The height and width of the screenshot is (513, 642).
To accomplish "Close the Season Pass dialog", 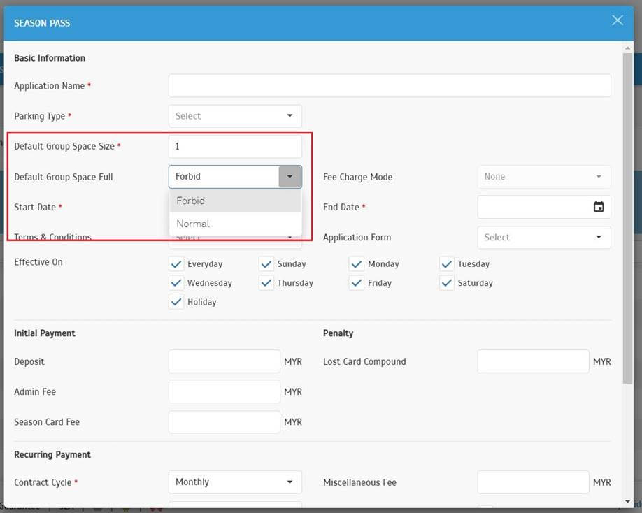I will tap(617, 20).
